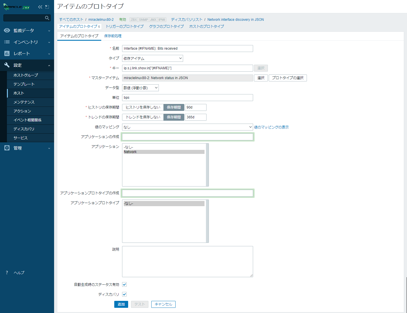Uncheck the 自動生成時のステータス有効 checkbox
The width and height of the screenshot is (407, 313).
124,284
